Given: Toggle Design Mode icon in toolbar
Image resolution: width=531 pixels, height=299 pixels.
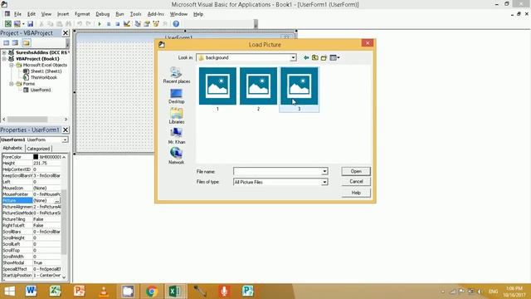Looking at the screenshot, I should (x=127, y=24).
